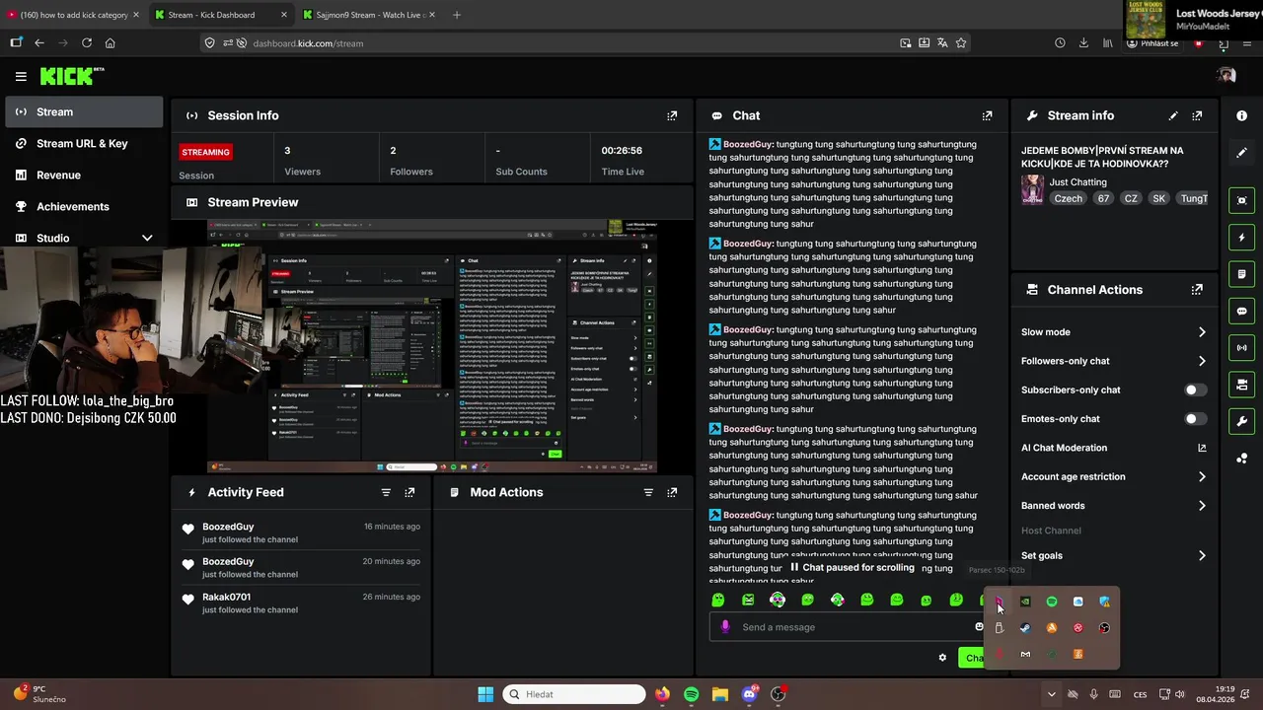Open the Stream sidebar page
This screenshot has height=710, width=1263.
click(84, 112)
